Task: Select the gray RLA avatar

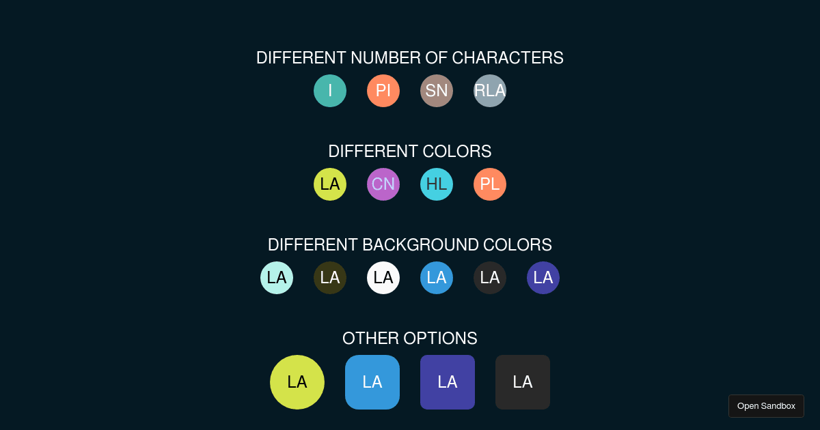Action: coord(490,90)
